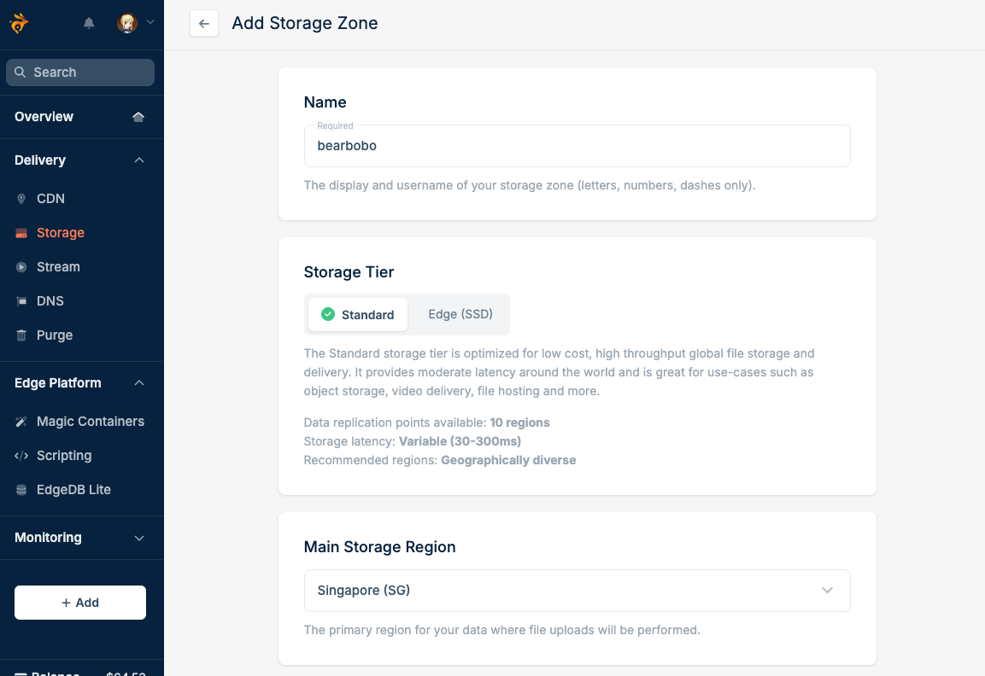Click the user avatar picture
The width and height of the screenshot is (985, 676).
(127, 24)
